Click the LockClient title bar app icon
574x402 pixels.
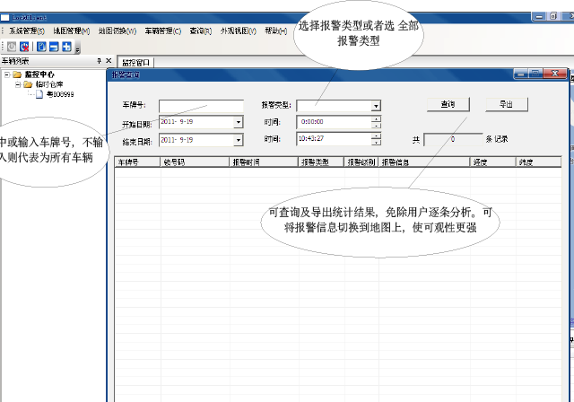point(4,18)
